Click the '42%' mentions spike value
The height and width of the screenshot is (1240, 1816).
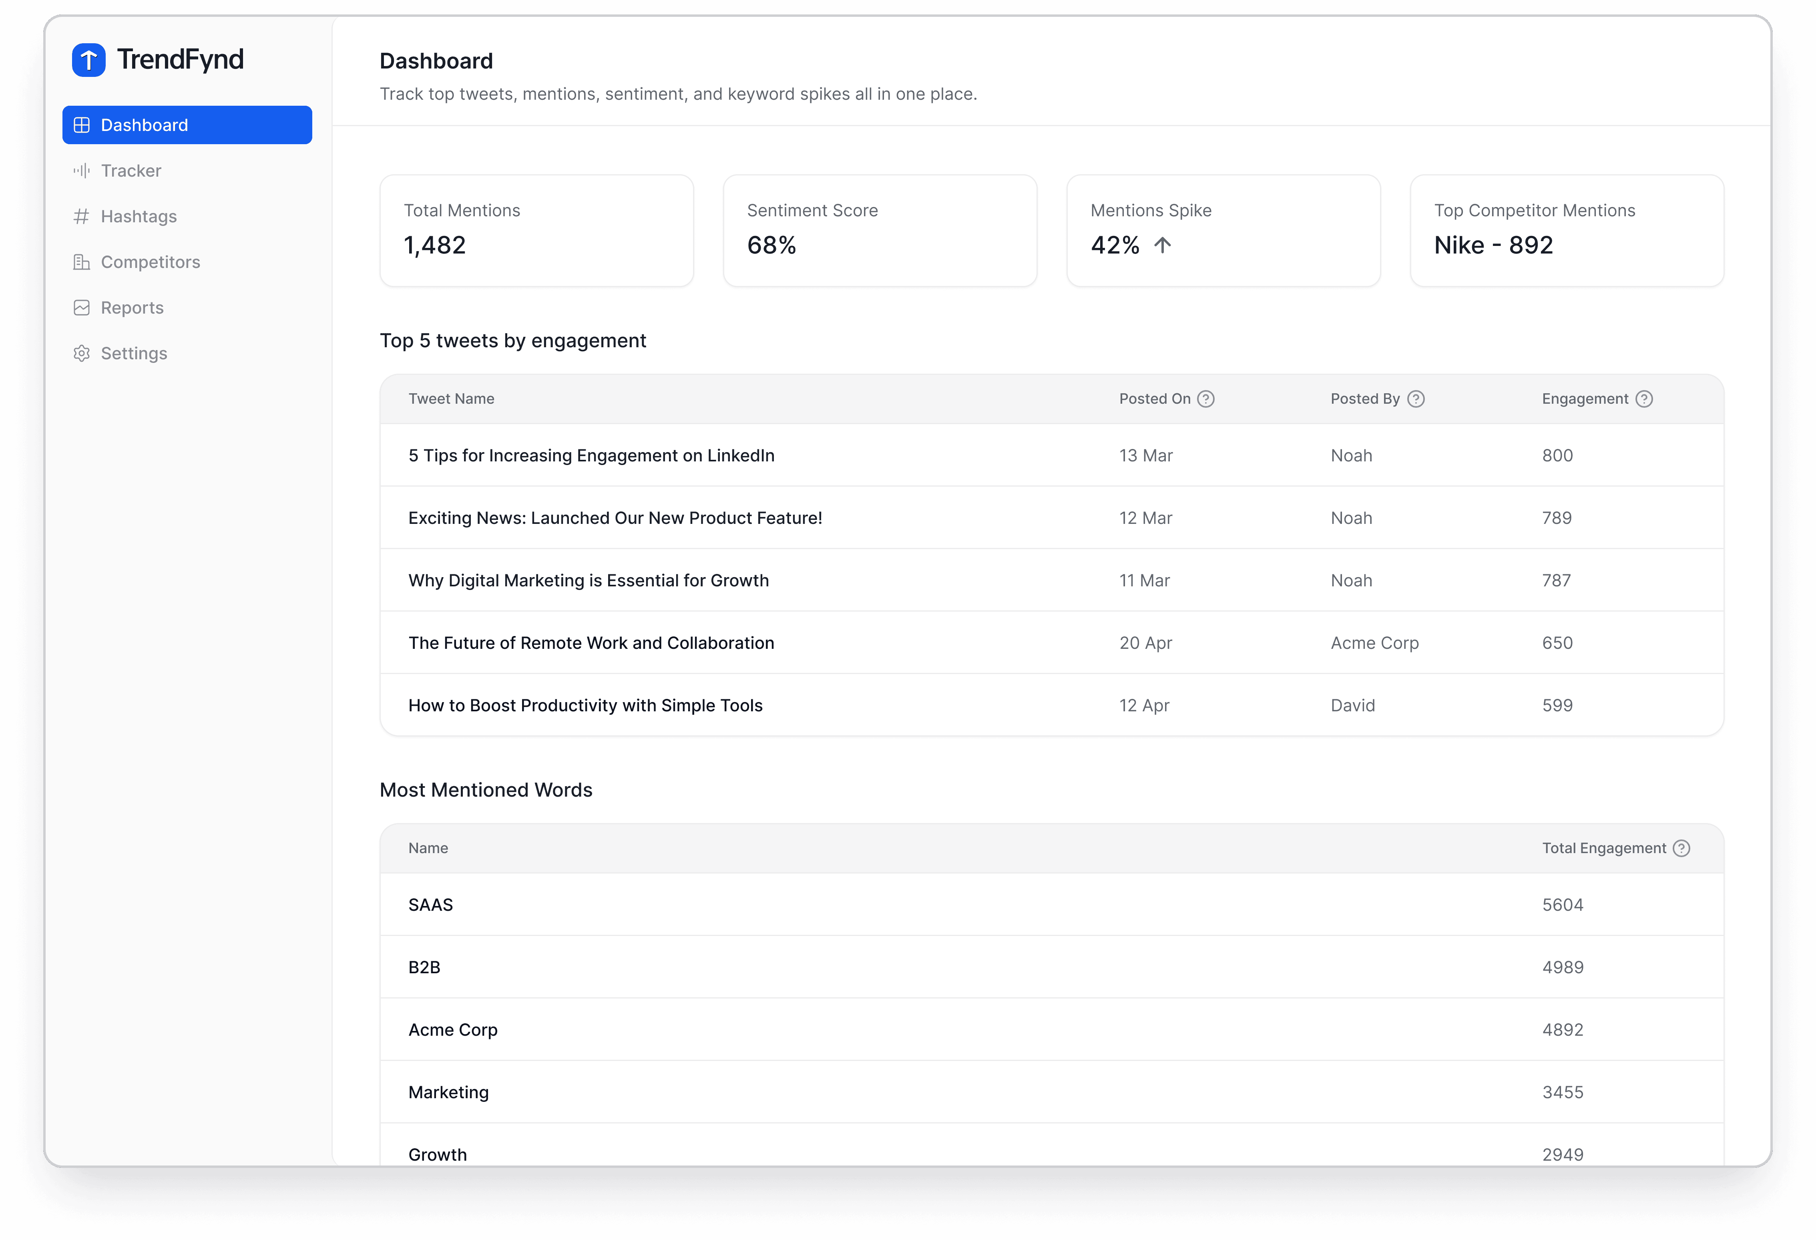pos(1115,246)
